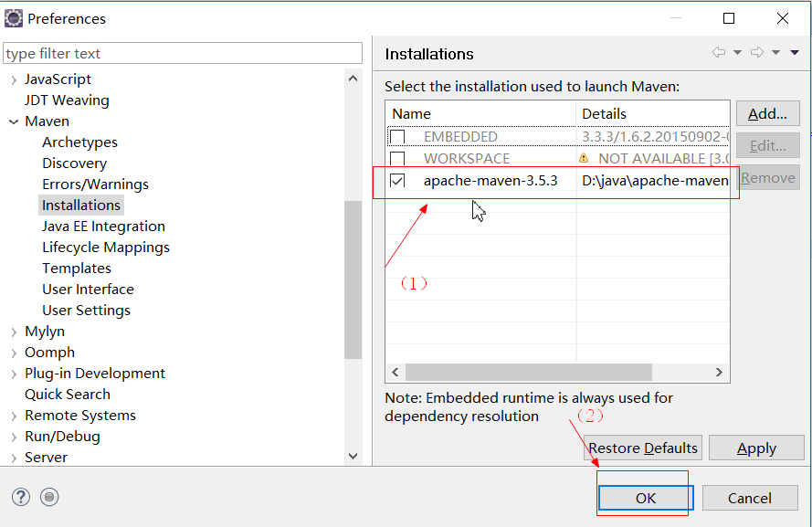
Task: Uncheck the apache-maven-3.5.3 checkbox
Action: (x=397, y=181)
